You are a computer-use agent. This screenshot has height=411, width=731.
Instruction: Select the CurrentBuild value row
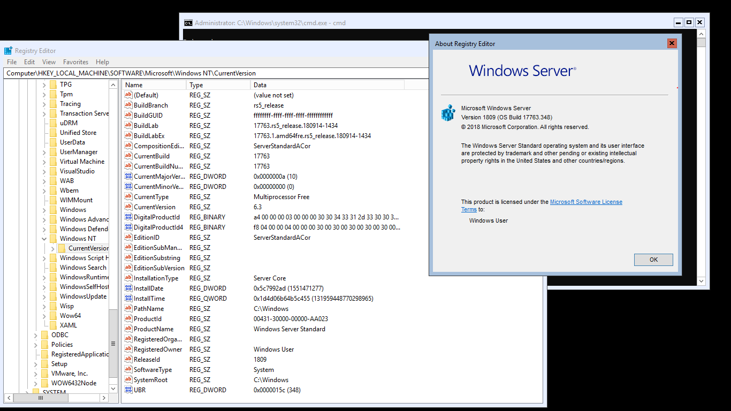point(262,156)
